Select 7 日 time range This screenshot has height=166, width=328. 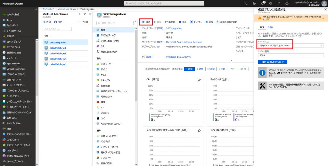tap(233, 69)
